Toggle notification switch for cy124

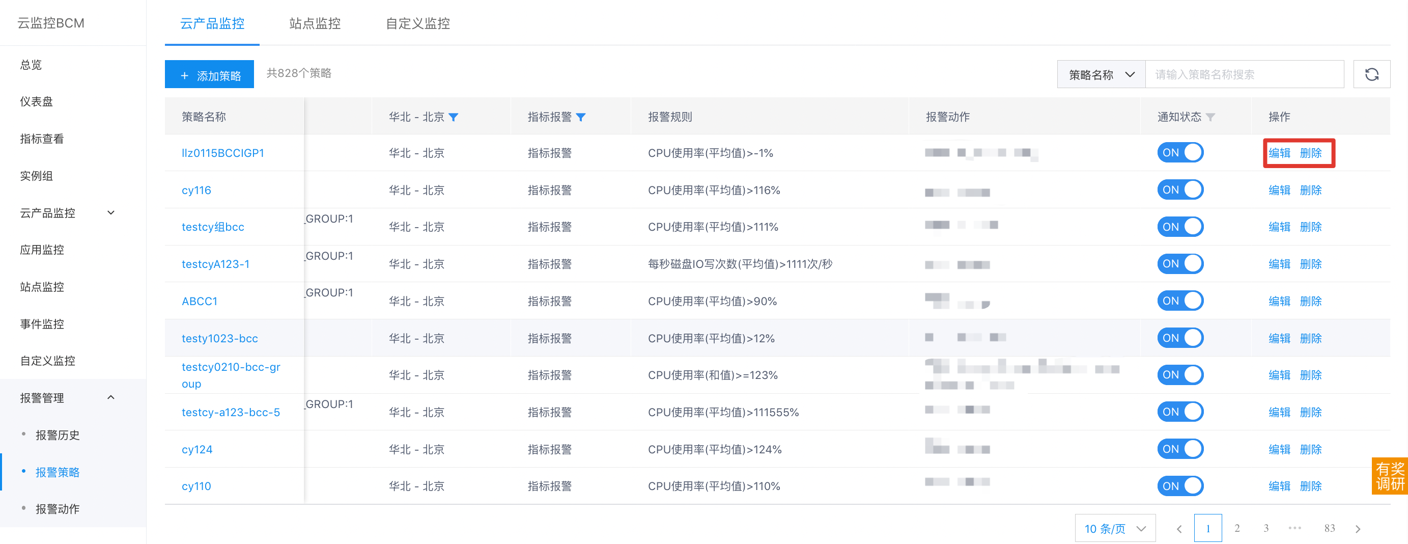[x=1180, y=449]
